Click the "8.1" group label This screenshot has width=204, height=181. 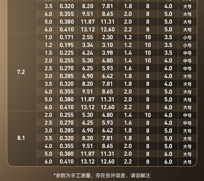pos(21,138)
